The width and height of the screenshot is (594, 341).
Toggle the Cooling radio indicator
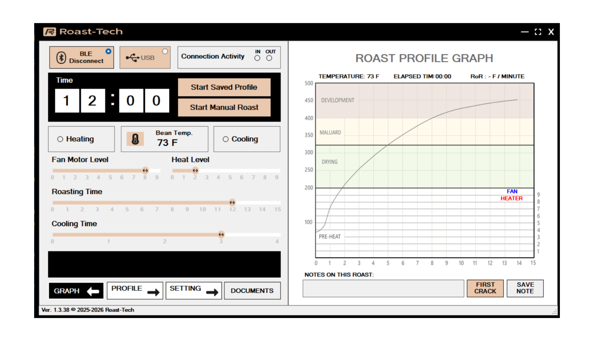[x=225, y=139]
